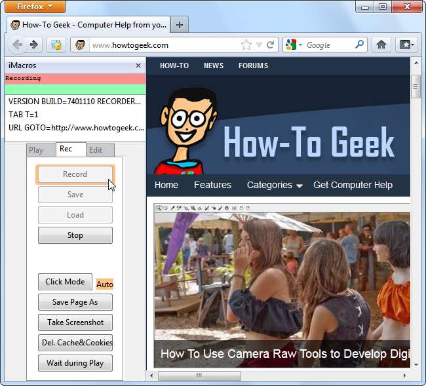Open the HOW-TO top menu item
This screenshot has height=386, width=426.
174,66
